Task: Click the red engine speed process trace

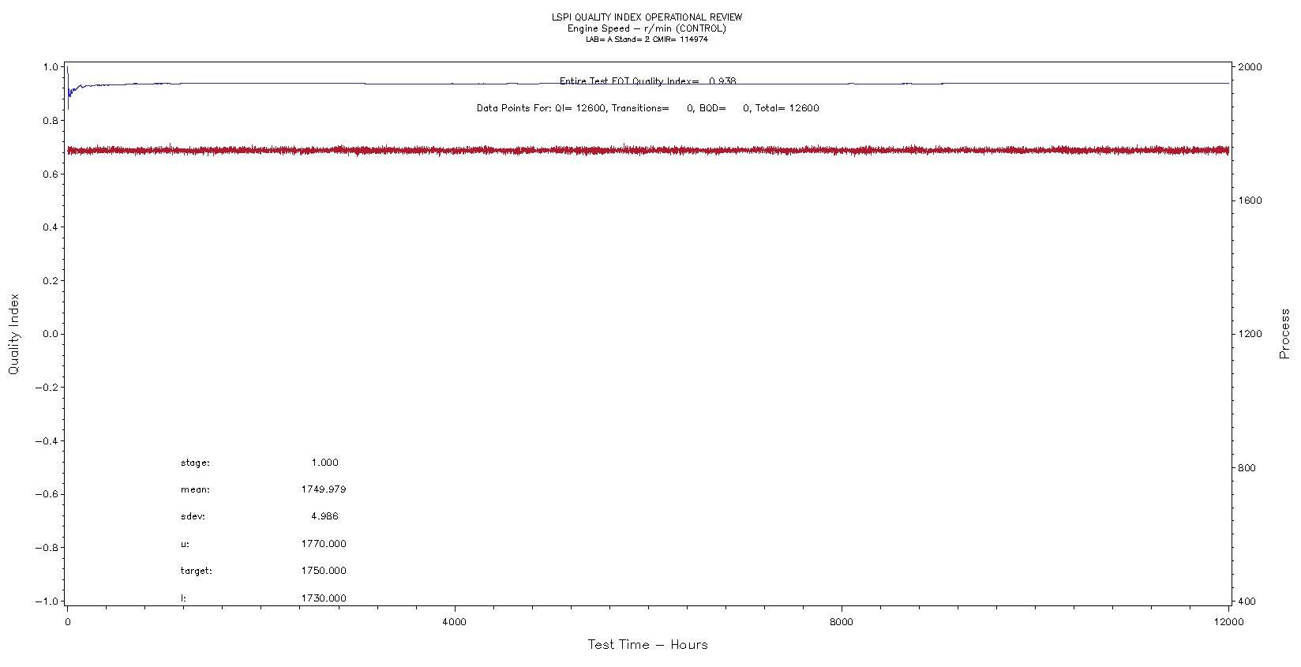Action: click(647, 150)
